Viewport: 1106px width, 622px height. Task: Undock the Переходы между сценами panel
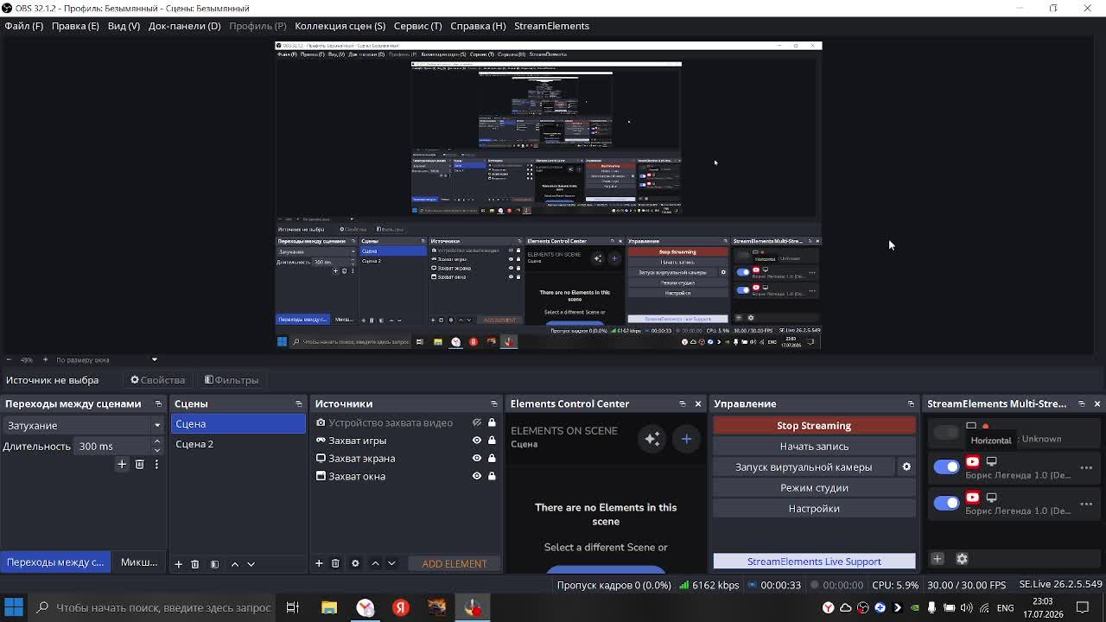[x=158, y=403]
